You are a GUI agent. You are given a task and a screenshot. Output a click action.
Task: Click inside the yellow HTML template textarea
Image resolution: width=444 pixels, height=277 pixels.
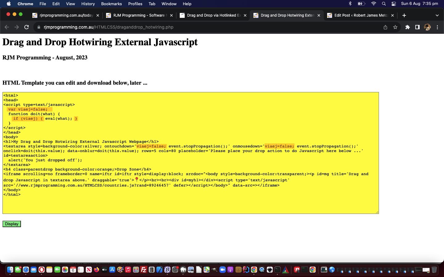pos(191,153)
